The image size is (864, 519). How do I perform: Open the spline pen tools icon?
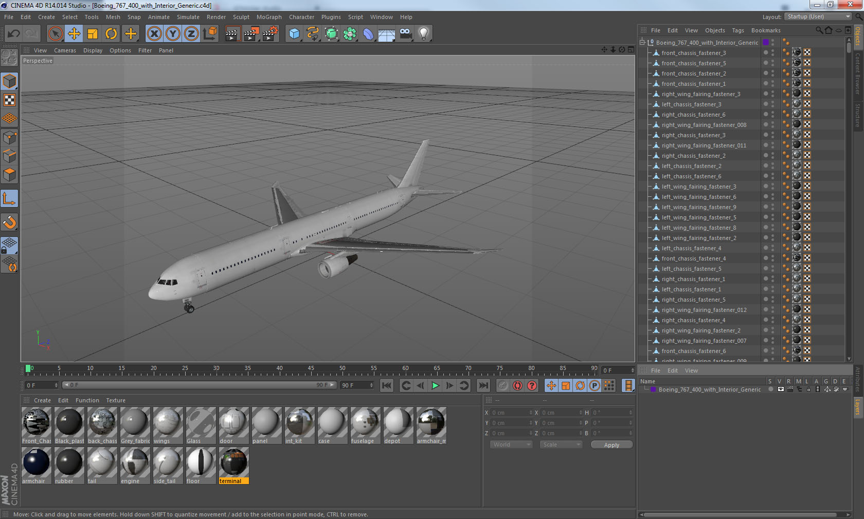(x=313, y=34)
